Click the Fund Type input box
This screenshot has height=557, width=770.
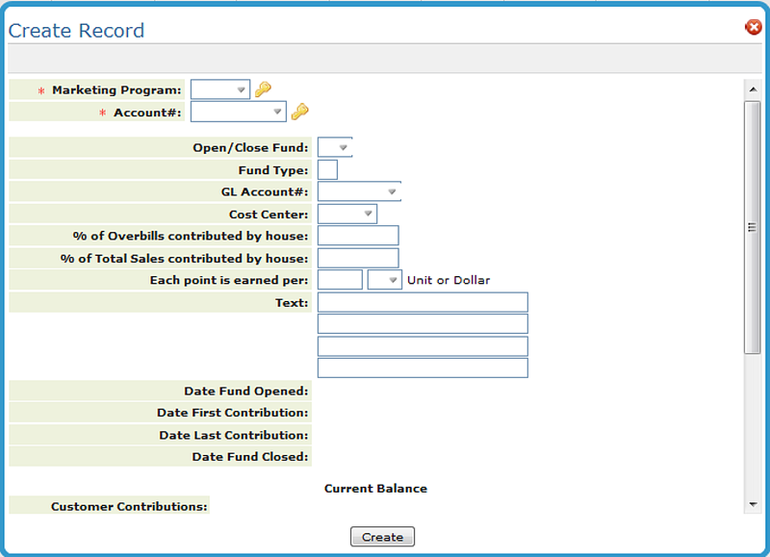327,170
